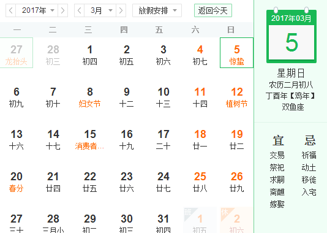Select March 5 惊蛰
Screen dimensions: 327x233
pyautogui.click(x=237, y=53)
